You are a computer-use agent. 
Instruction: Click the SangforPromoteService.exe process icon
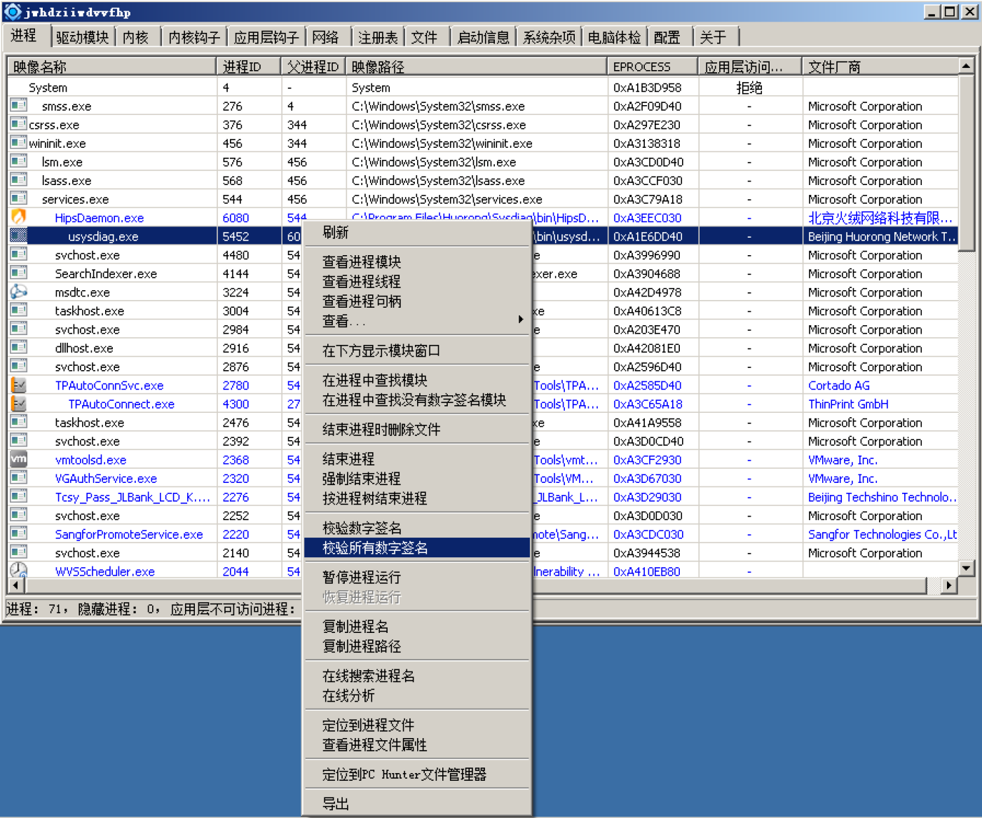pyautogui.click(x=18, y=533)
